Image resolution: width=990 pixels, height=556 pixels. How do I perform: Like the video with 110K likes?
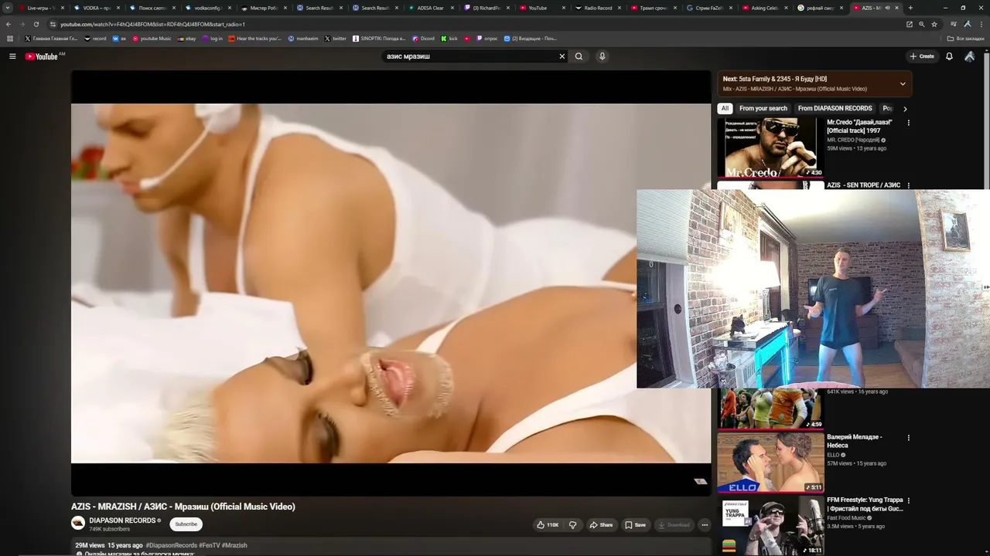coord(548,525)
